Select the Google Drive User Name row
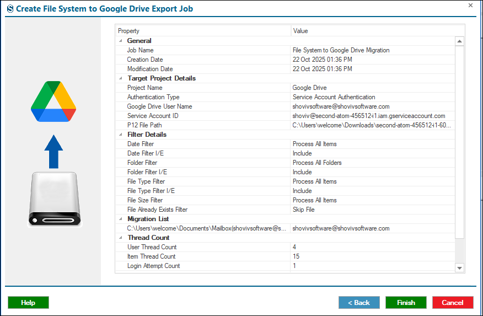Viewport: 483px width, 316px height. [285, 106]
